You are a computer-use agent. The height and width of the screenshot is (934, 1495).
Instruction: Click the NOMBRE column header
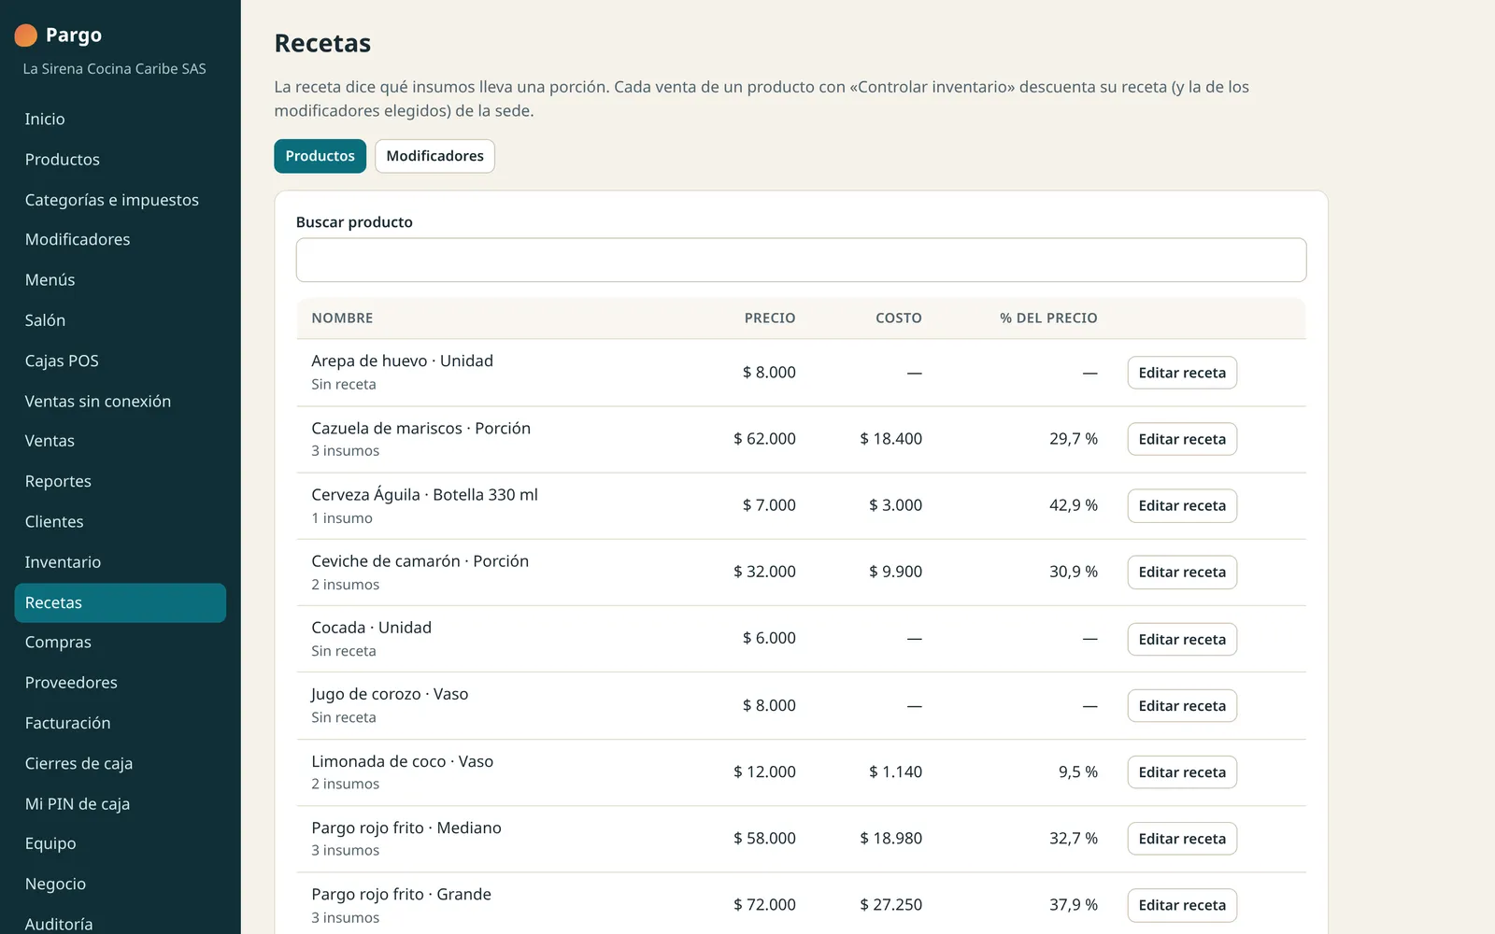point(342,318)
